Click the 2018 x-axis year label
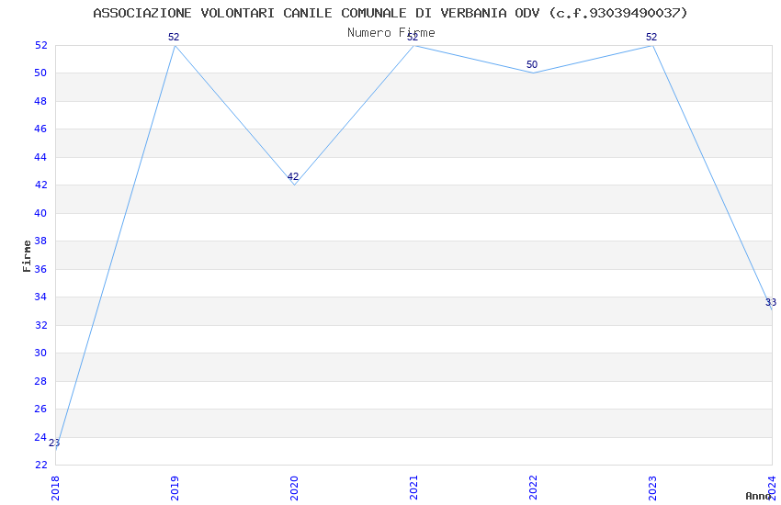This screenshot has height=505, width=781. (55, 488)
